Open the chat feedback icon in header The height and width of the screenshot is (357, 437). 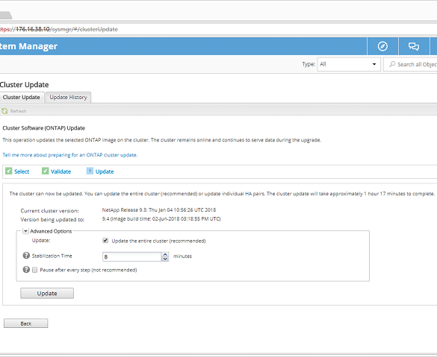[x=414, y=46]
